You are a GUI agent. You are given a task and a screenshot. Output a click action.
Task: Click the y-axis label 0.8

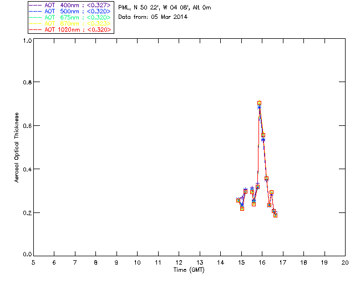pos(27,82)
